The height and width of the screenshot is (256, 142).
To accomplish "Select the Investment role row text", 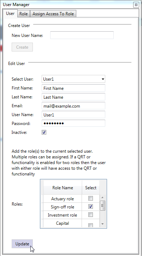I will tap(63, 215).
